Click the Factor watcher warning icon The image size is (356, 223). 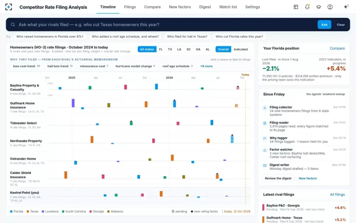pyautogui.click(x=265, y=150)
